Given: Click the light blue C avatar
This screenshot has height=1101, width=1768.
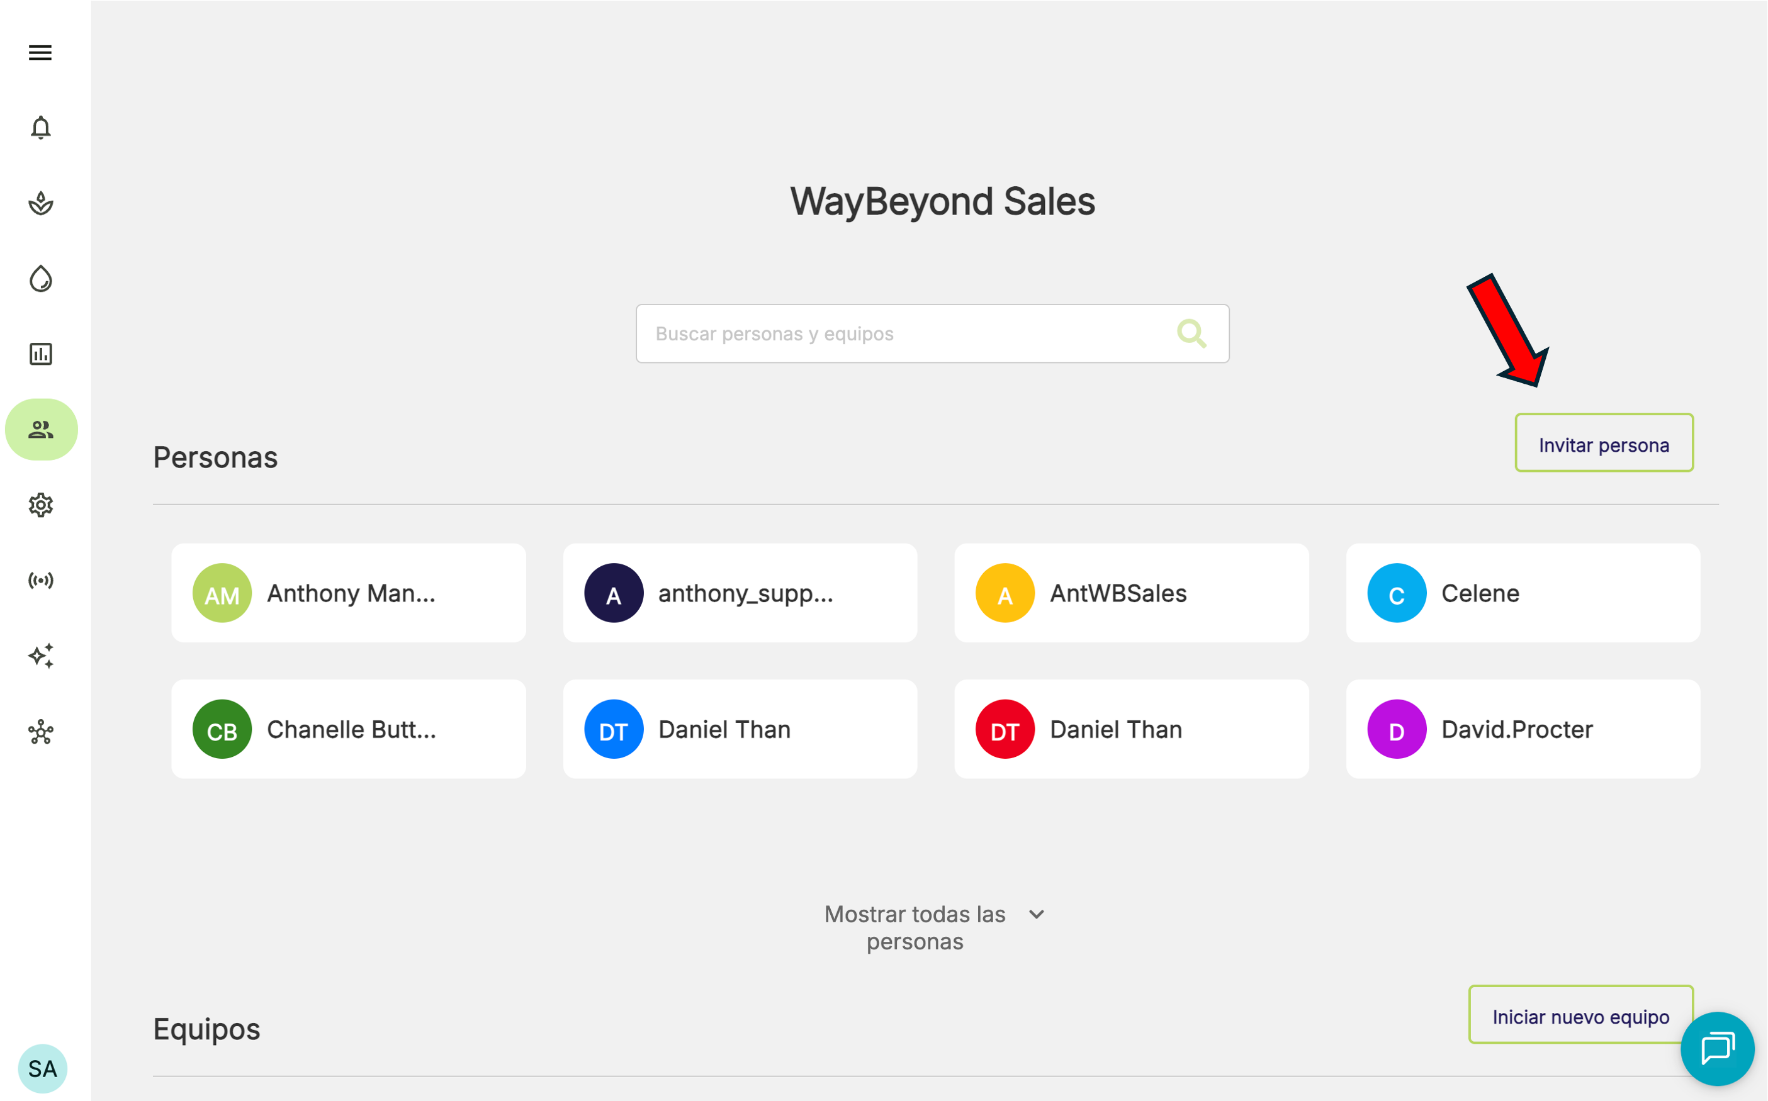Looking at the screenshot, I should (x=1397, y=593).
